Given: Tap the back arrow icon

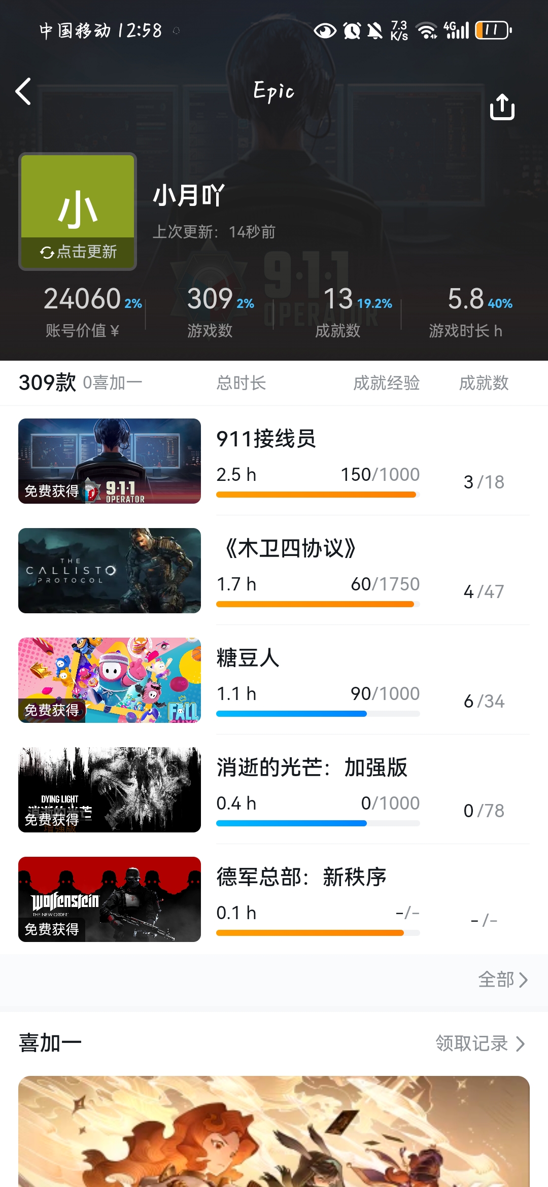Looking at the screenshot, I should pos(24,92).
